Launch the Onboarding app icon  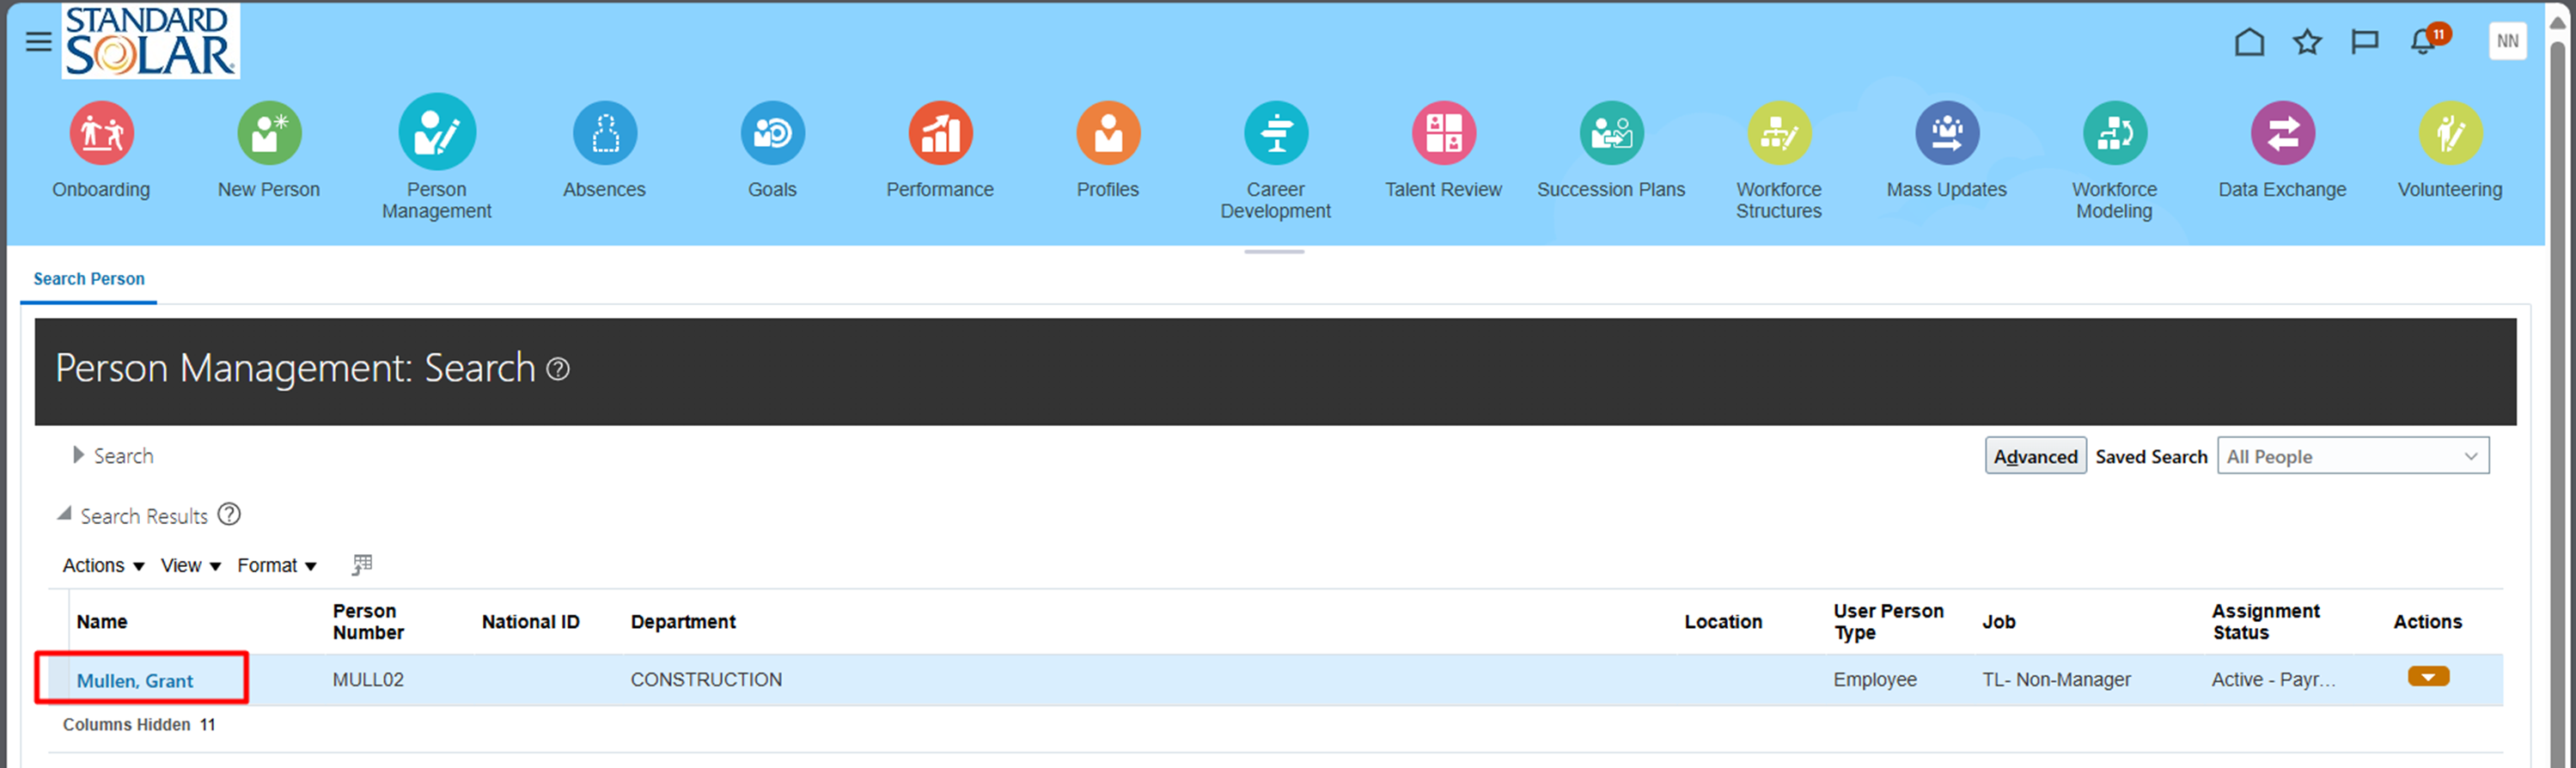pyautogui.click(x=101, y=133)
